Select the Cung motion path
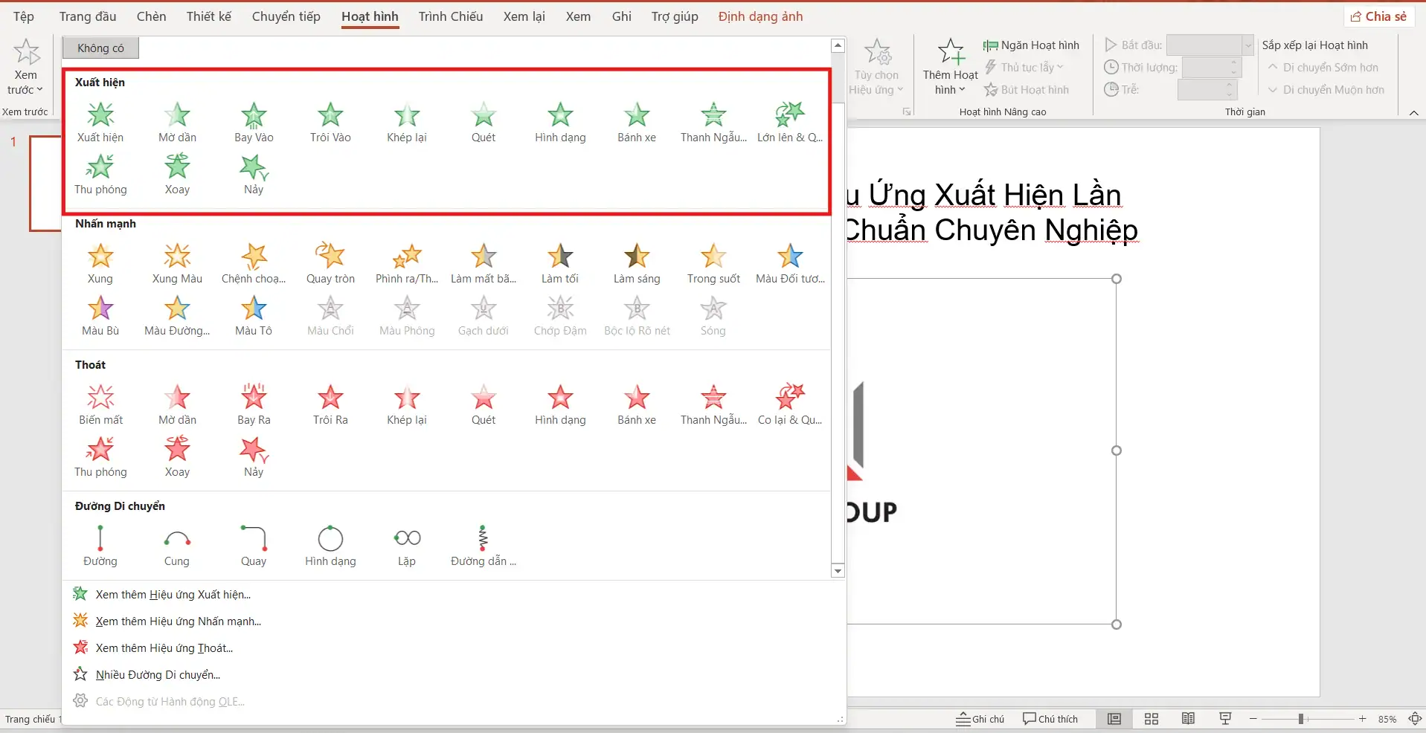Screen dimensions: 1426x733 177,546
